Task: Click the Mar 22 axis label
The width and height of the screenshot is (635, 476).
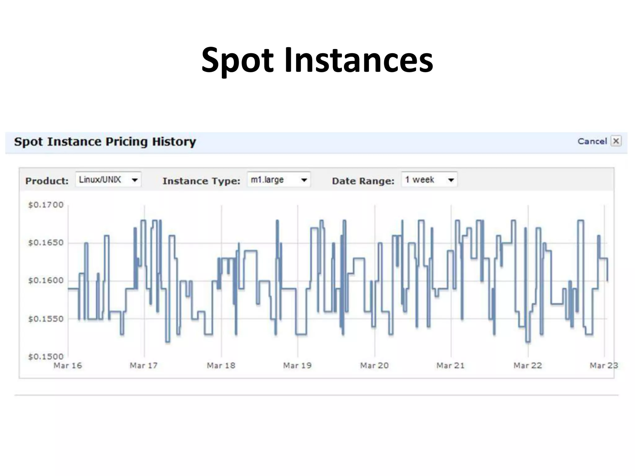Action: coord(528,366)
